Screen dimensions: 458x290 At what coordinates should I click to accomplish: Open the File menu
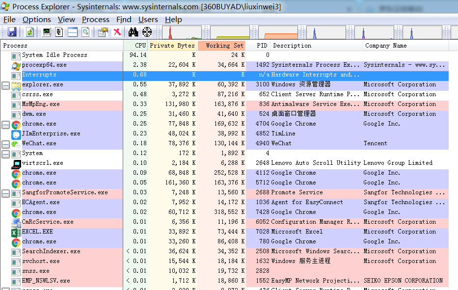coord(9,20)
